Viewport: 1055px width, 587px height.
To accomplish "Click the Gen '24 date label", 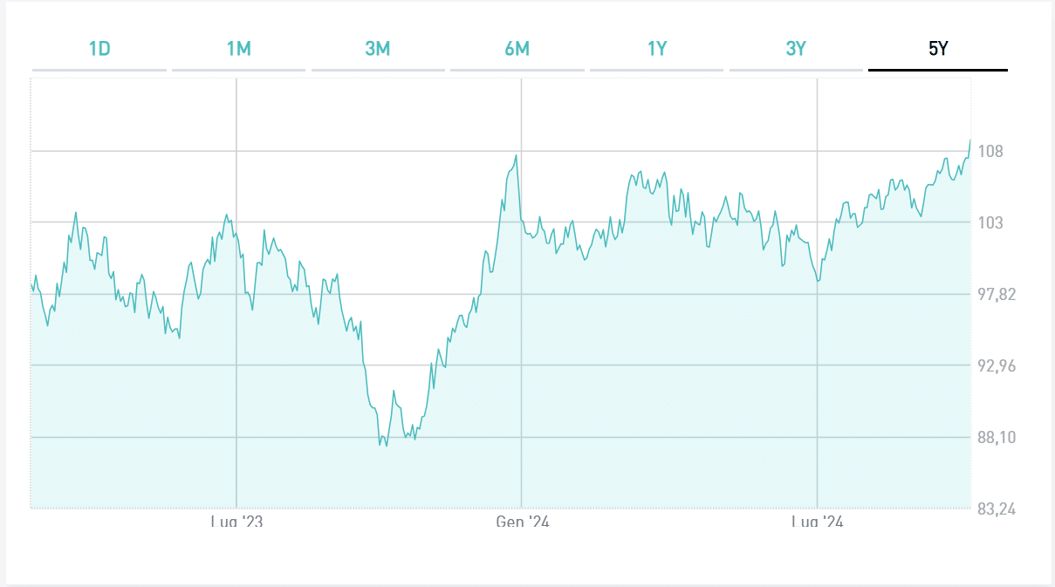I will click(522, 522).
